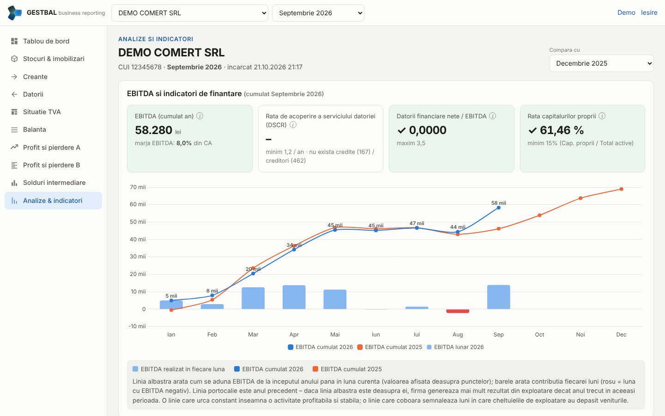665x416 pixels.
Task: Click the Datorii left-arrow icon
Action: 14,94
